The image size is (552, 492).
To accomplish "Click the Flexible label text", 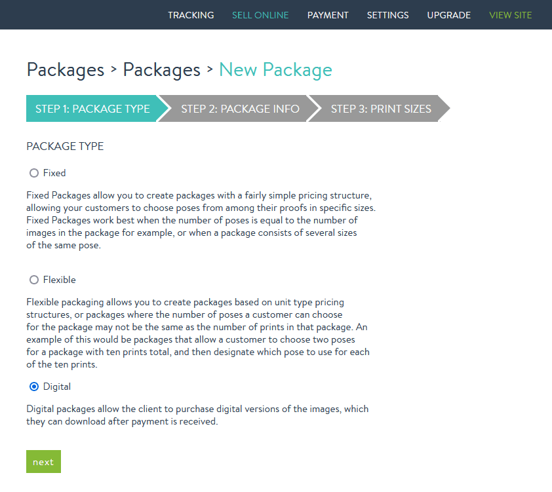I will point(58,280).
